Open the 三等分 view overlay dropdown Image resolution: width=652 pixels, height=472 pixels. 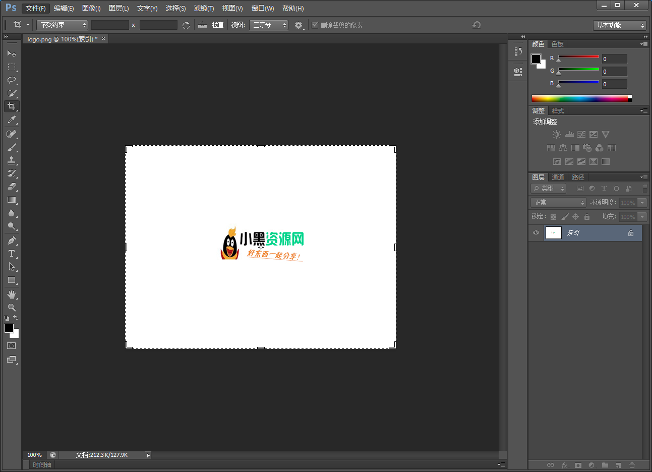tap(269, 25)
